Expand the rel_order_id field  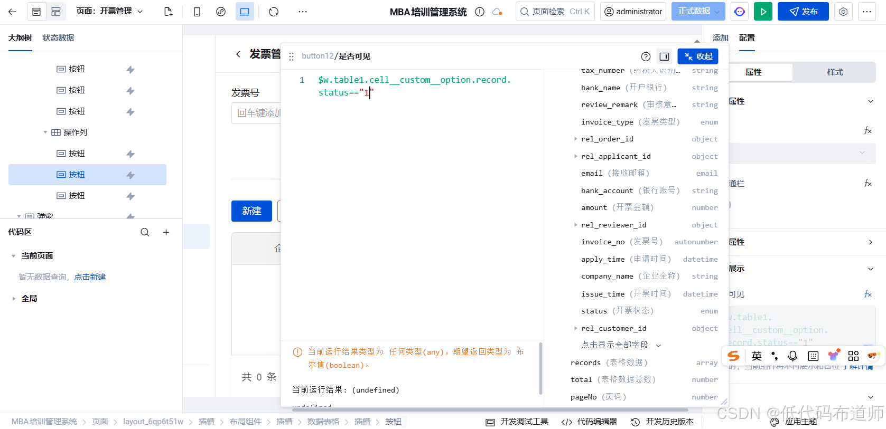coord(575,139)
